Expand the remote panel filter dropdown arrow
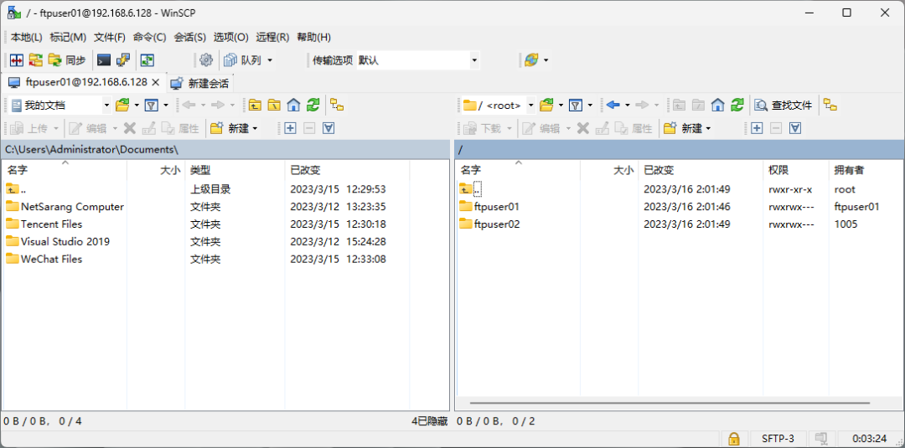 590,106
